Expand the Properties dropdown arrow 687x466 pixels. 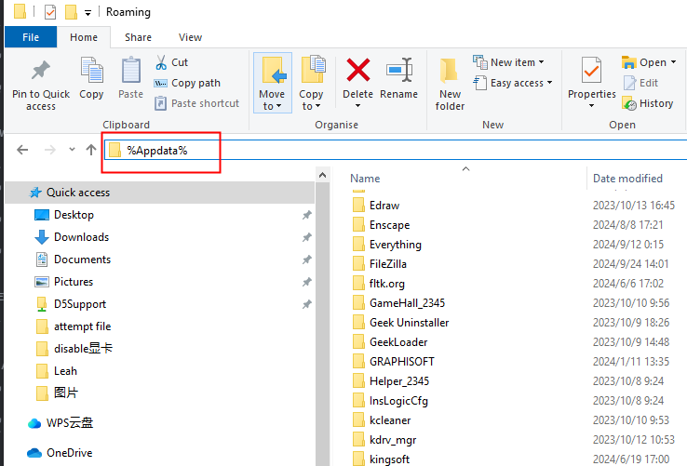point(591,105)
